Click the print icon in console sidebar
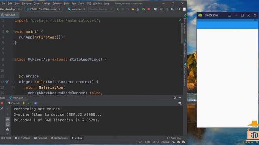This screenshot has width=259, height=145. click(8, 130)
